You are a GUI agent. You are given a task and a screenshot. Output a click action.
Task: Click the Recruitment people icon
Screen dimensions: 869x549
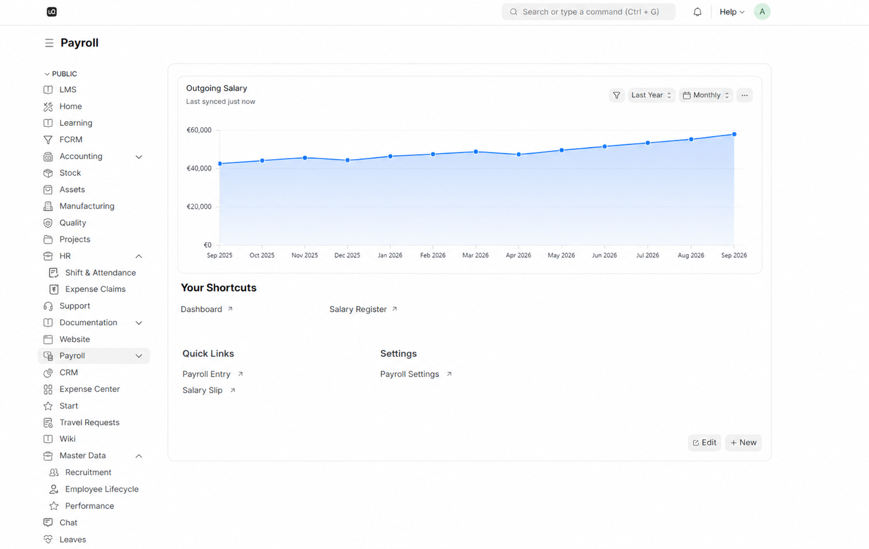point(53,472)
